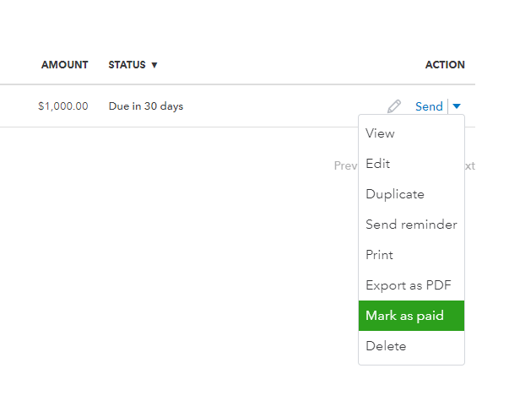Click the STATUS column header label
The height and width of the screenshot is (417, 509).
tap(127, 65)
